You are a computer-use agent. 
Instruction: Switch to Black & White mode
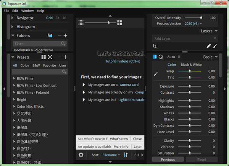pyautogui.click(x=191, y=65)
